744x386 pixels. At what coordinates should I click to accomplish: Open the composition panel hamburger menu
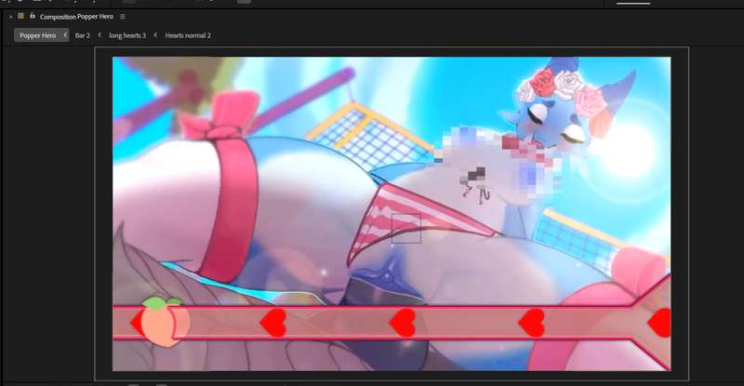[123, 17]
